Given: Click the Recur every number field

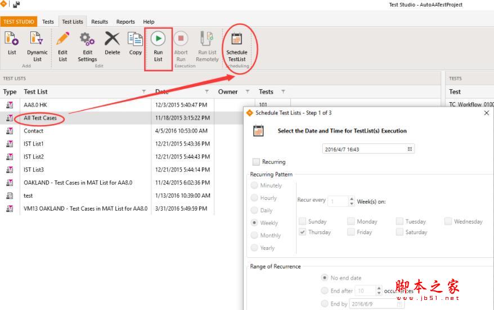Looking at the screenshot, I should pyautogui.click(x=338, y=201).
